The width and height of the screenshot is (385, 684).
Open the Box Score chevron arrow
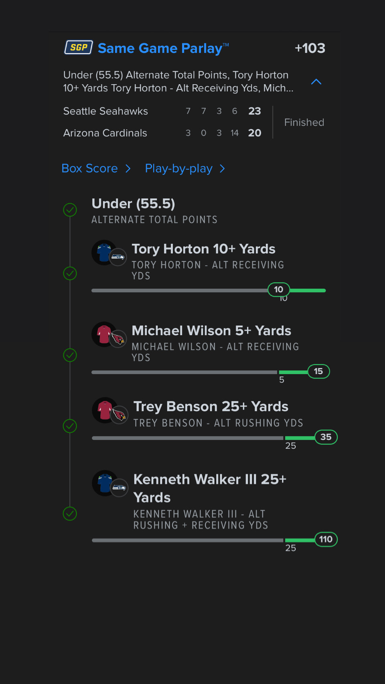(128, 169)
